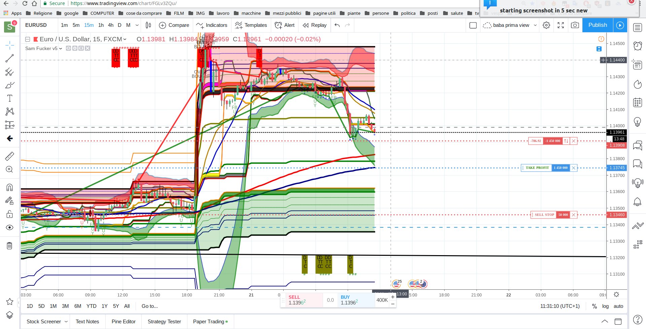Activate the zoom in tool

9,169
